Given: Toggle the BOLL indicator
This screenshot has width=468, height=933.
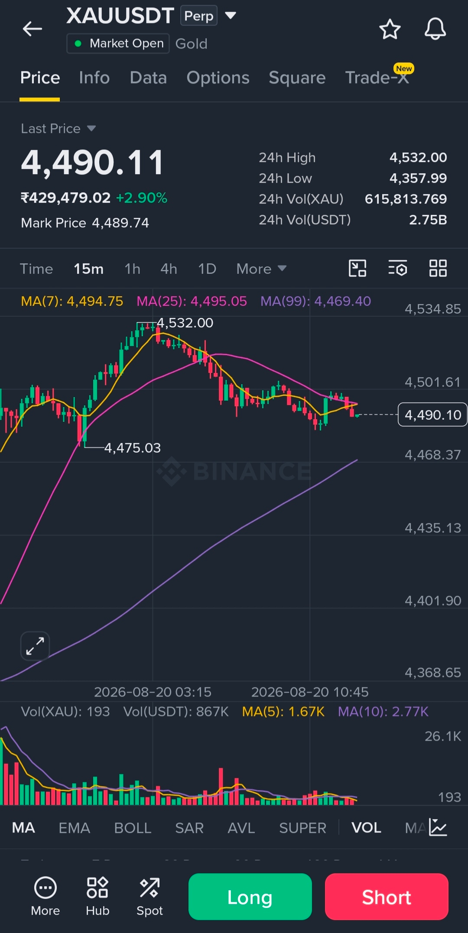Looking at the screenshot, I should tap(133, 828).
